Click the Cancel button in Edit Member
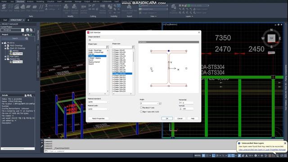Viewport: 288px width, 162px height. click(180, 118)
